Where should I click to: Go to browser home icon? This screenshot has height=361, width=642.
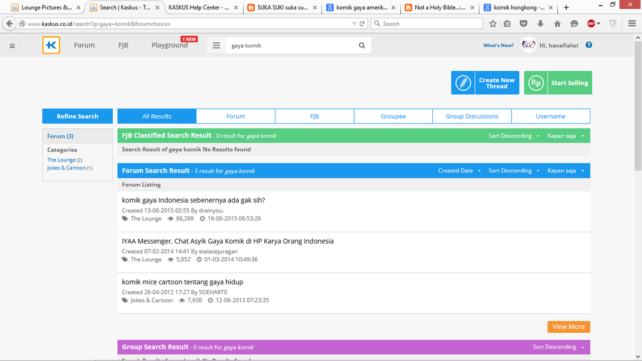coord(557,24)
